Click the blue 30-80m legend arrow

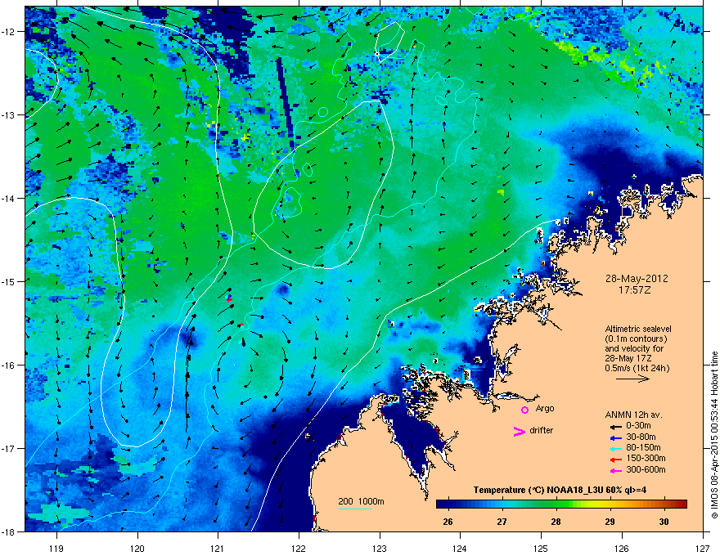coord(615,437)
